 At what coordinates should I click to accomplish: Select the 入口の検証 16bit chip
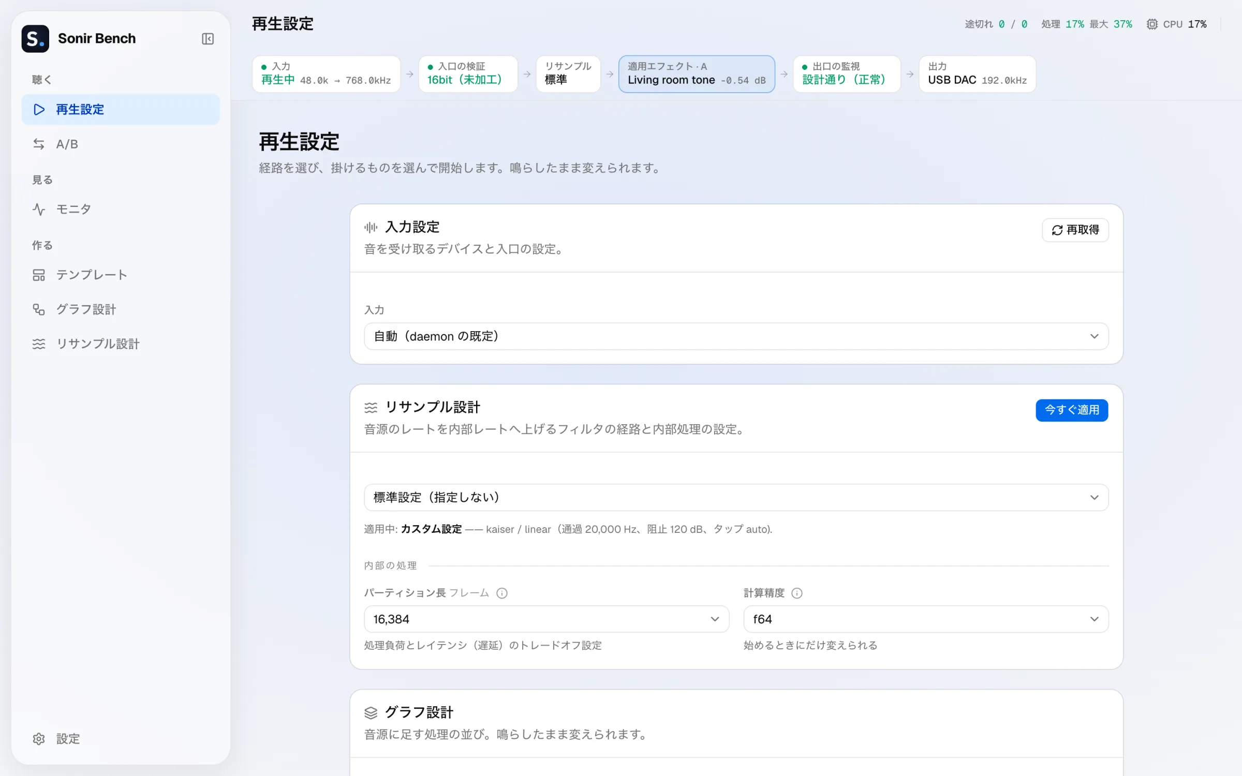click(468, 74)
